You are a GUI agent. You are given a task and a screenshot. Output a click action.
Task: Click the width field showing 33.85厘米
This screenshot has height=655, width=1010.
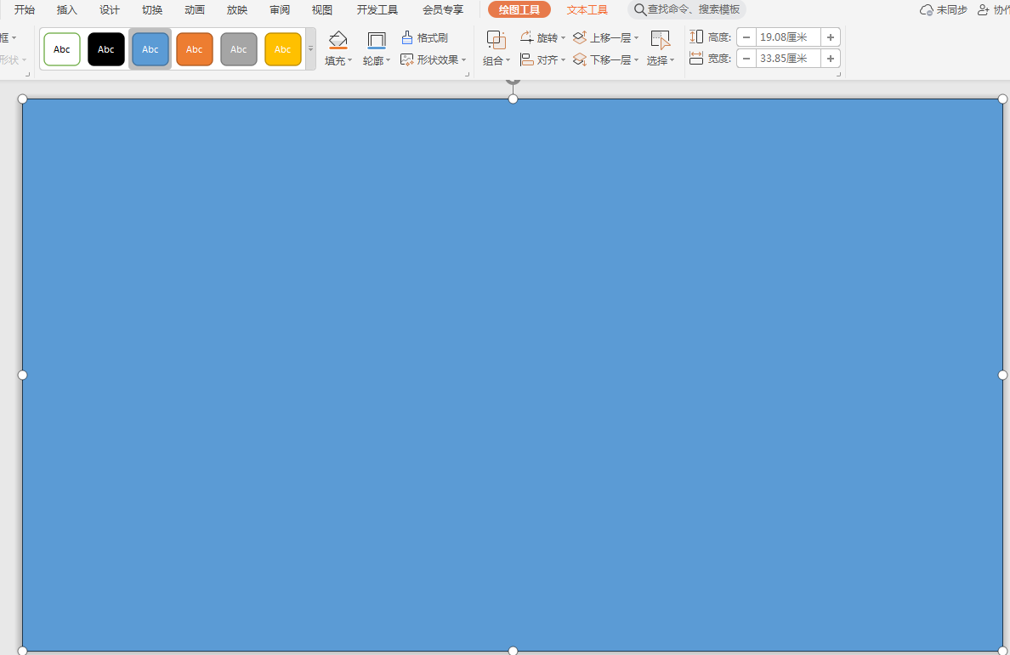coord(788,59)
